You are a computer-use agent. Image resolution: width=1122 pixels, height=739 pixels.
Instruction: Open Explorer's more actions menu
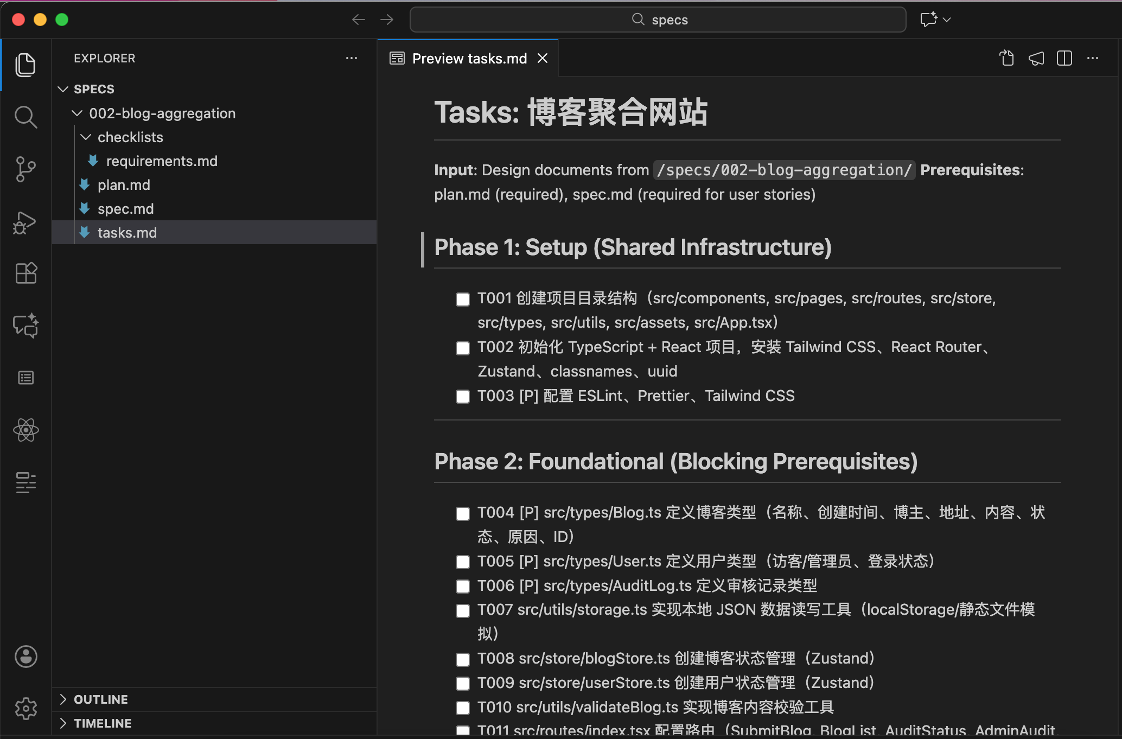pyautogui.click(x=352, y=58)
